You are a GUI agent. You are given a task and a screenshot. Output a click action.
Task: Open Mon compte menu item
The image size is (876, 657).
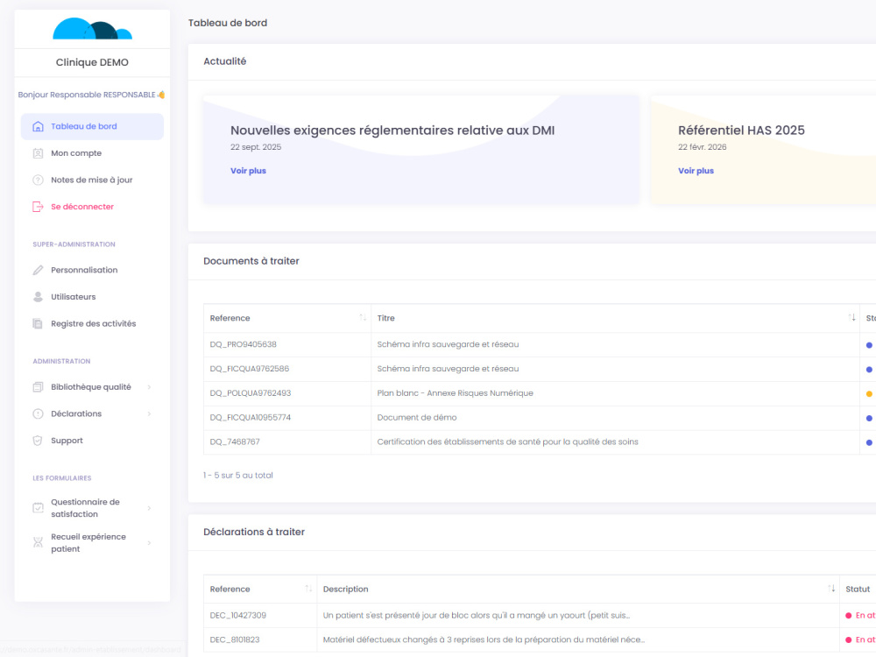coord(92,153)
